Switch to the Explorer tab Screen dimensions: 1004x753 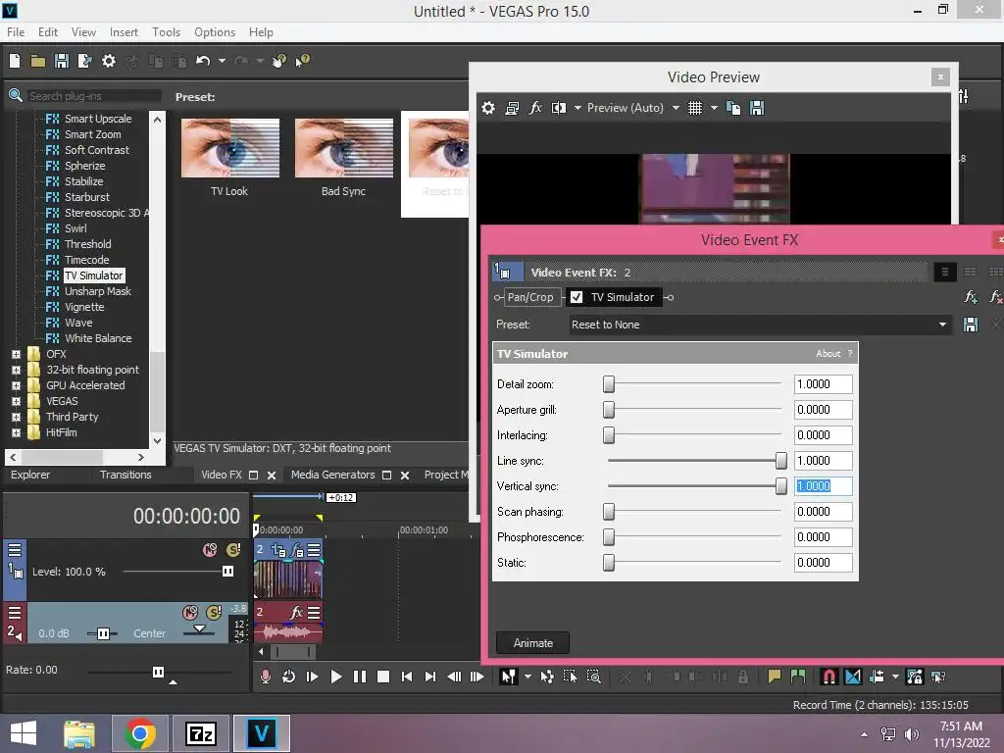30,475
